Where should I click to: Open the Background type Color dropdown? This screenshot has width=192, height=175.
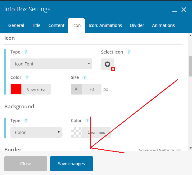(x=36, y=132)
